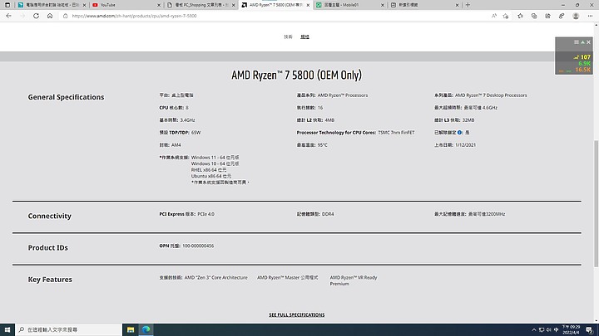Click AMD "Zen 3" Core Architecture text

coord(215,278)
